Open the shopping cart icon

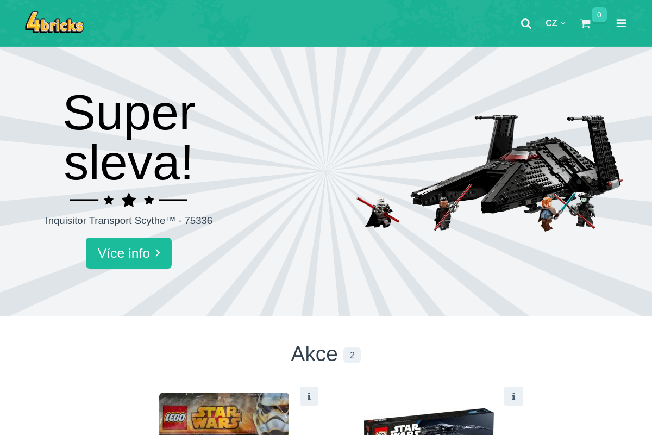585,23
